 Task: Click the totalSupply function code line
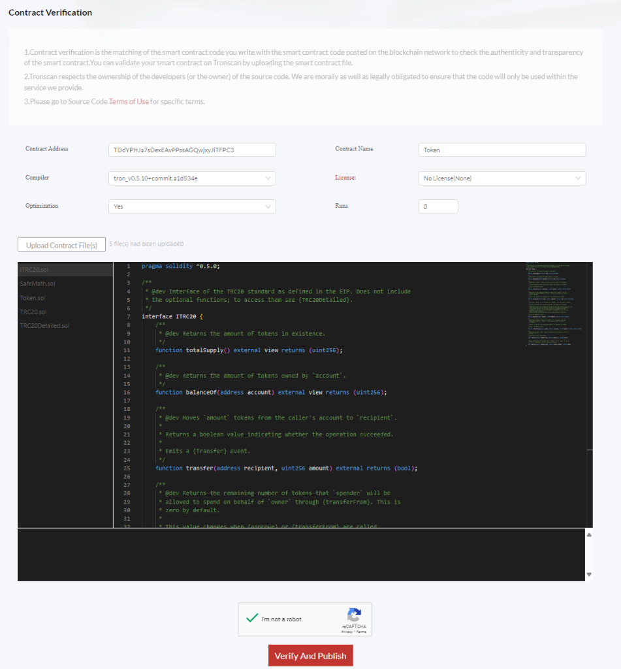(249, 350)
